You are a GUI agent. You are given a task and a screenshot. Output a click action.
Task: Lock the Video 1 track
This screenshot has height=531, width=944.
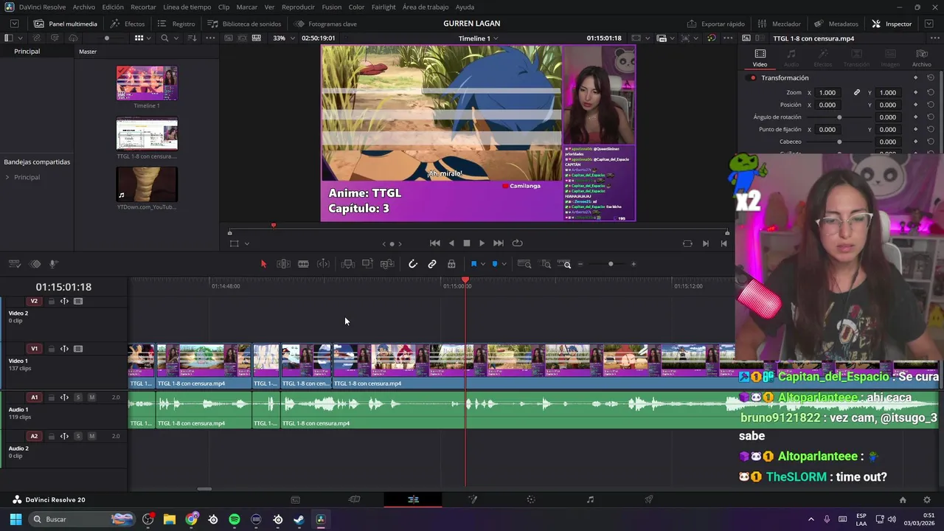(51, 349)
